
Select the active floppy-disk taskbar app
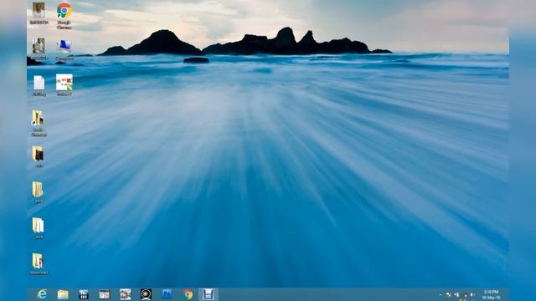click(x=209, y=294)
